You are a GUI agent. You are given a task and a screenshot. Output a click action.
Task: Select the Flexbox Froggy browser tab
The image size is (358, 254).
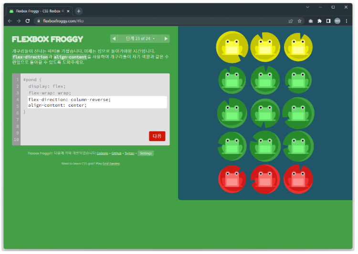[39, 11]
